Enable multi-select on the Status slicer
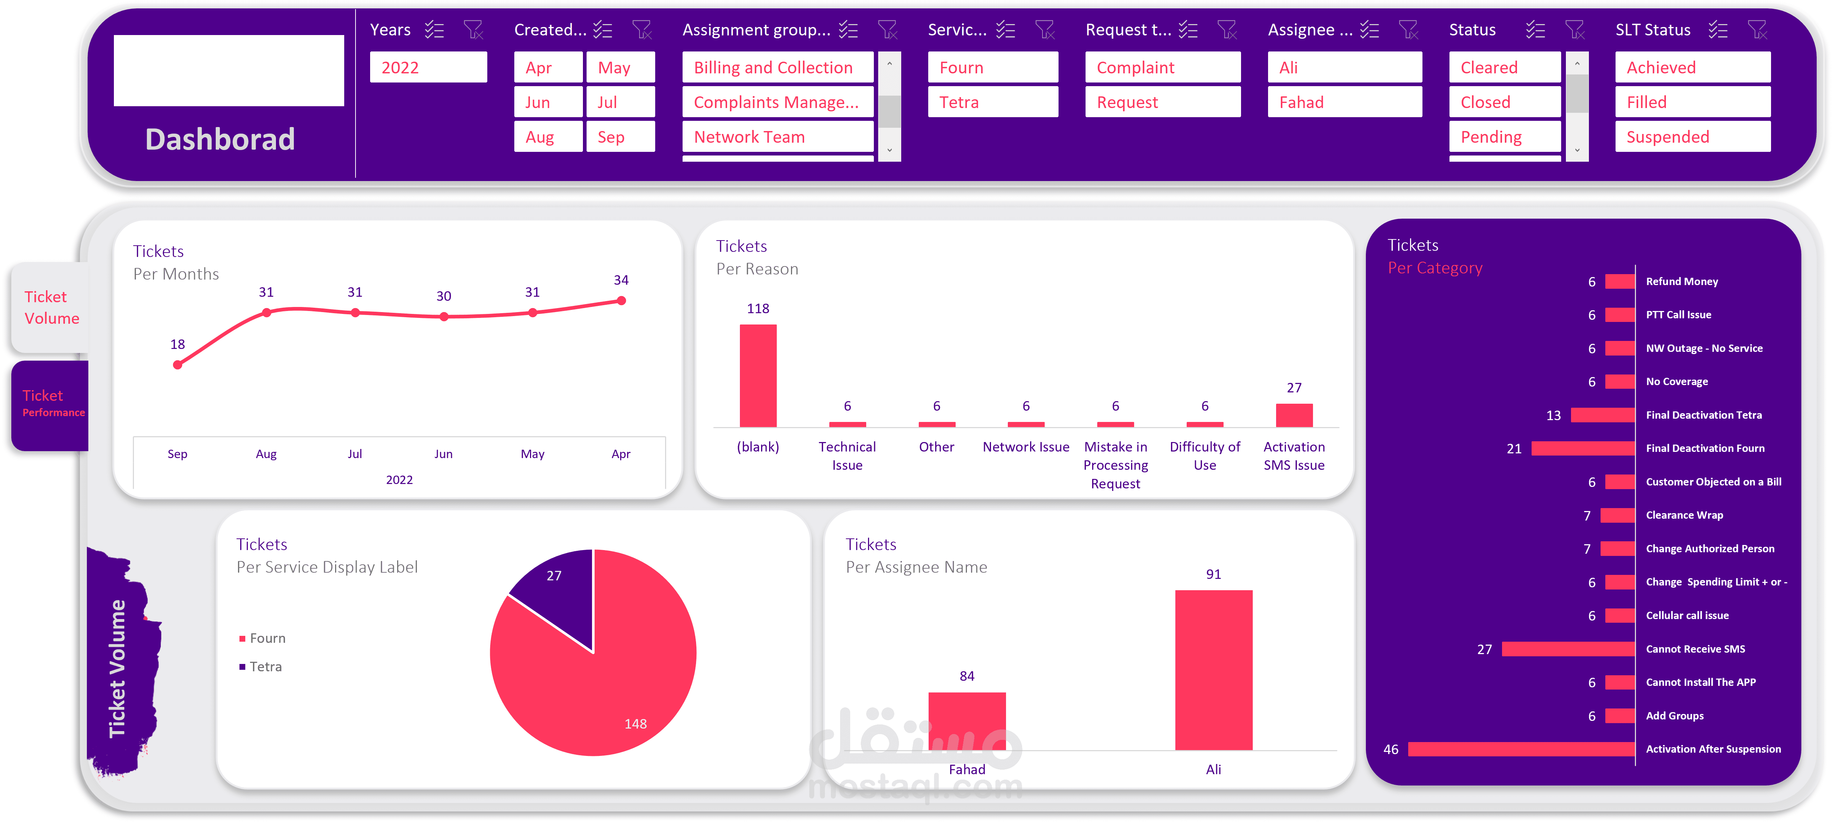This screenshot has height=822, width=1832. click(x=1536, y=30)
